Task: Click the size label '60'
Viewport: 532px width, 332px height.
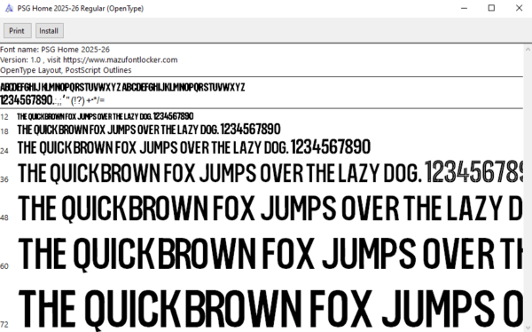Action: [x=4, y=266]
